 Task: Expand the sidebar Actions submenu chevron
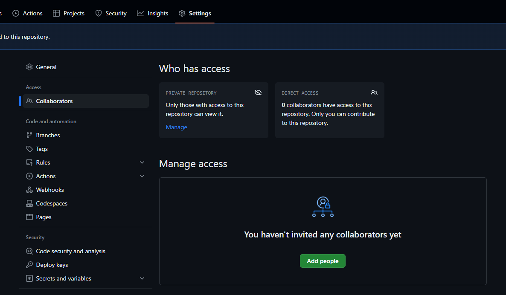[142, 176]
